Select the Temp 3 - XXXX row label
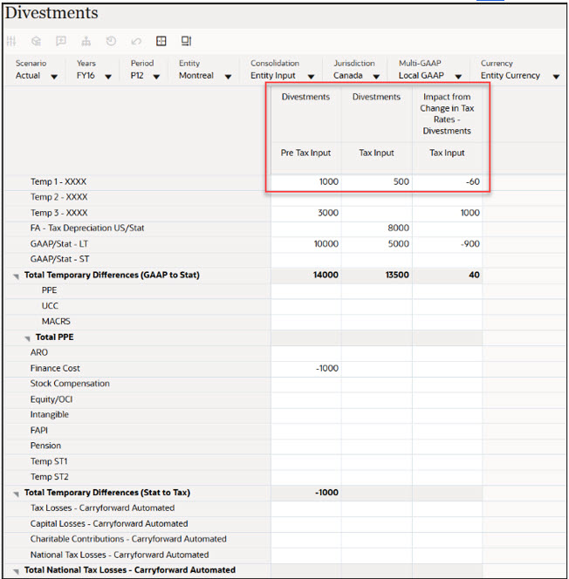This screenshot has width=569, height=579. 59,213
